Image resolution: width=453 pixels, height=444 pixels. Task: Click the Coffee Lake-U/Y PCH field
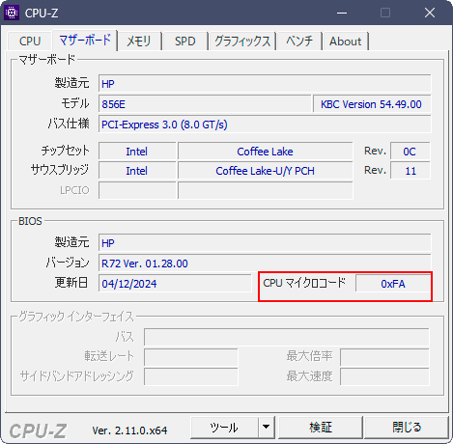(x=266, y=171)
